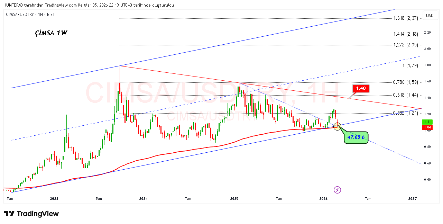Click the purple lightning bolt event icon
This screenshot has height=224, width=443.
click(x=338, y=190)
